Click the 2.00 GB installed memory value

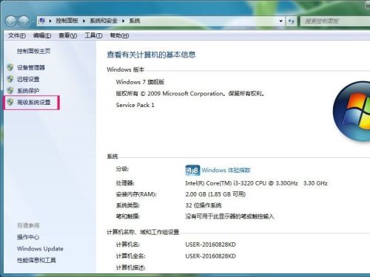click(x=215, y=194)
